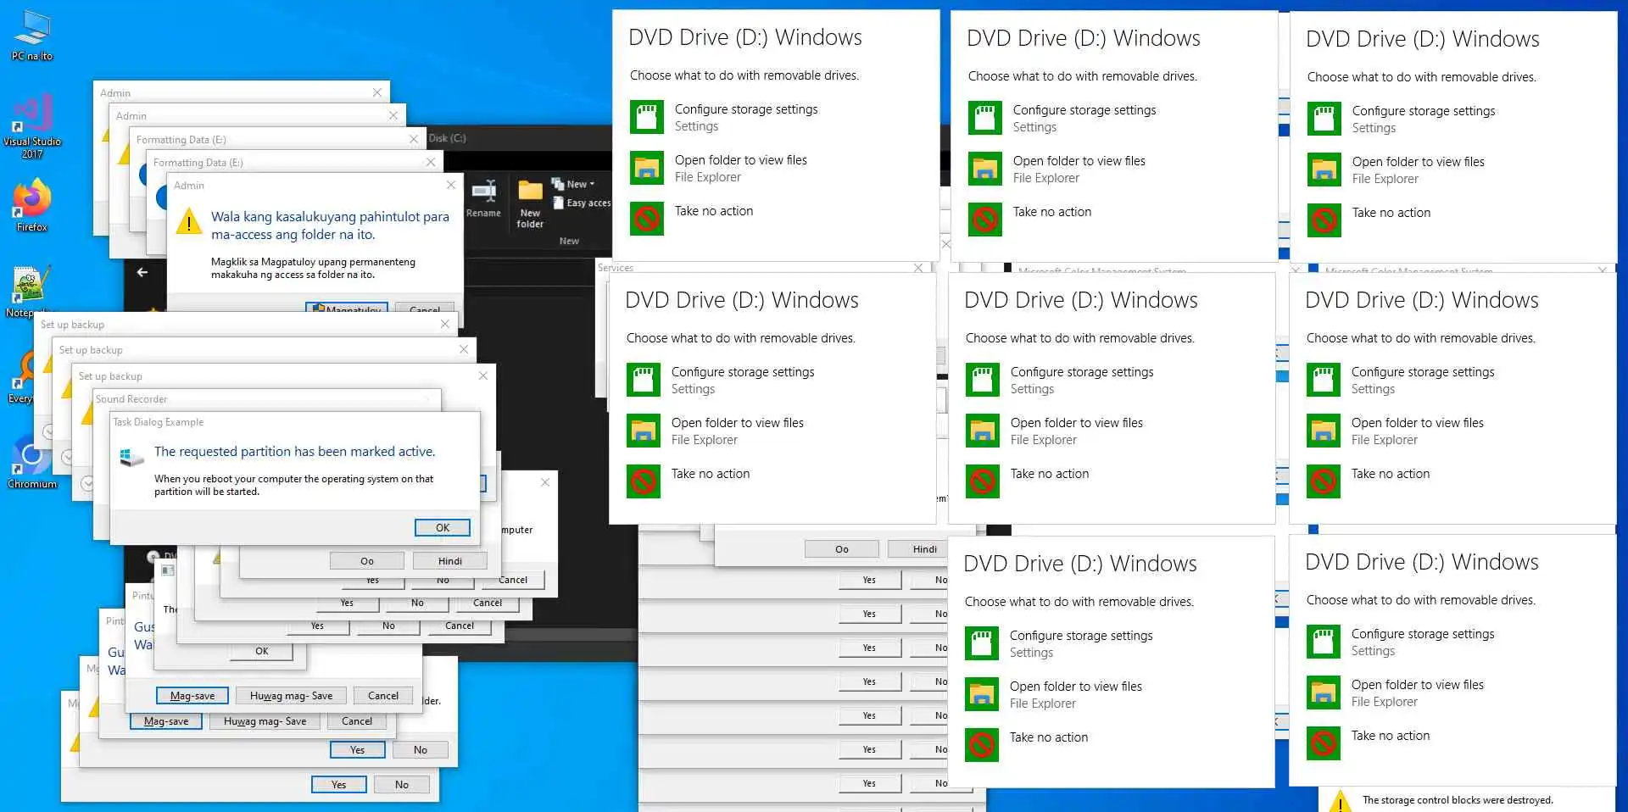Click the New group label in the ribbon
The width and height of the screenshot is (1628, 812).
click(x=569, y=242)
